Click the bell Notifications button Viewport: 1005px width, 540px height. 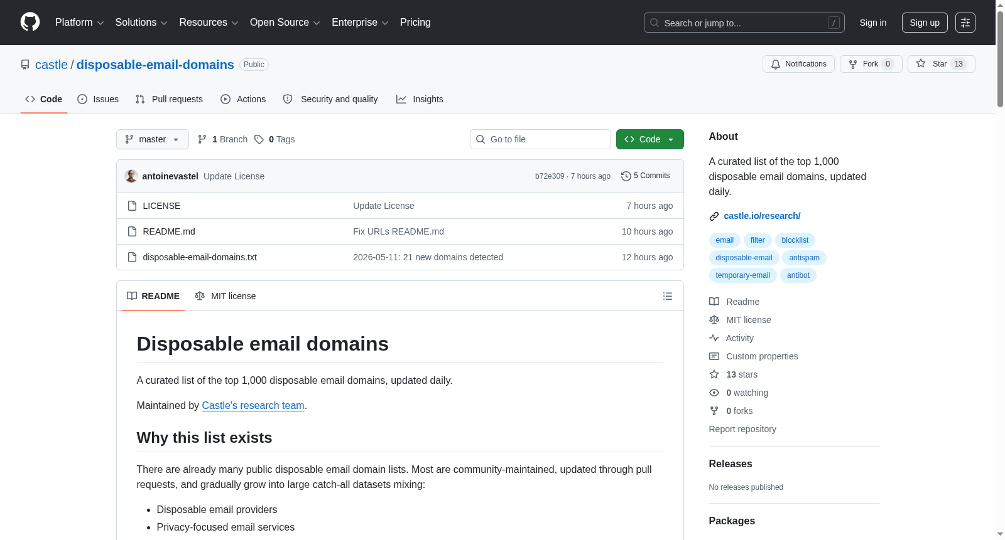click(798, 64)
